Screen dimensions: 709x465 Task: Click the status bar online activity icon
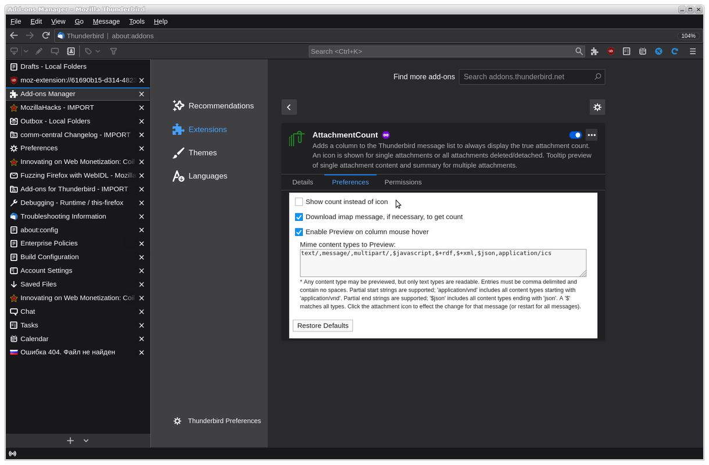tap(13, 453)
